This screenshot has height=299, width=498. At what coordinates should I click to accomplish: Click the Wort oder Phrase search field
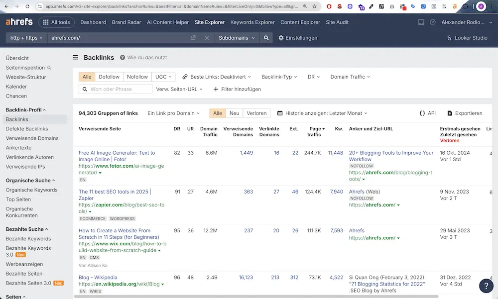point(116,89)
